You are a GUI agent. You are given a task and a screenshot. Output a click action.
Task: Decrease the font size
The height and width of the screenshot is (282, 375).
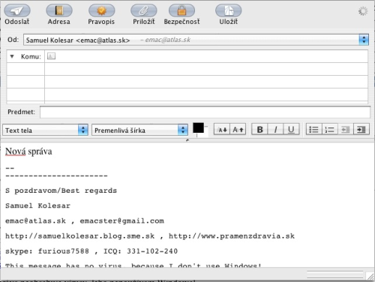[x=222, y=130]
